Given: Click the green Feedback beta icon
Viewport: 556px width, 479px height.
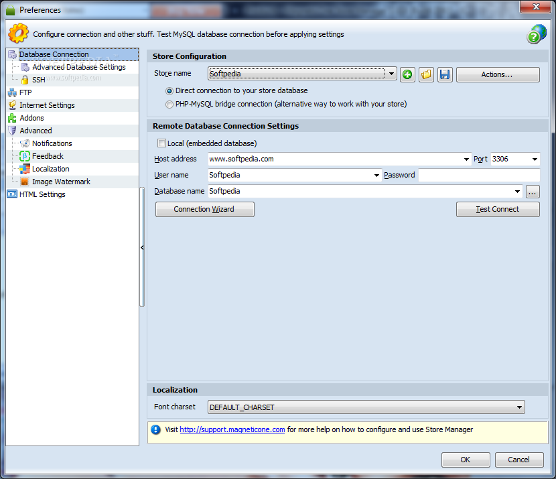Looking at the screenshot, I should click(25, 156).
